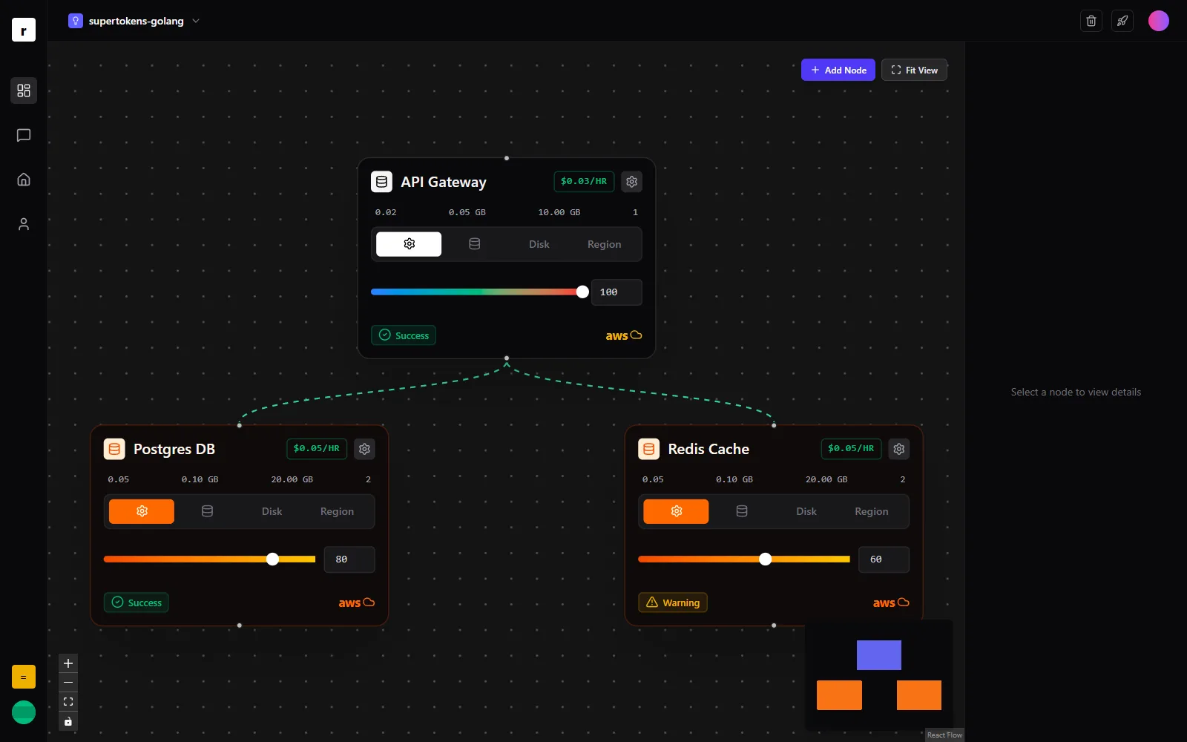Open Postgres DB settings gear
Image resolution: width=1187 pixels, height=742 pixels.
coord(364,449)
